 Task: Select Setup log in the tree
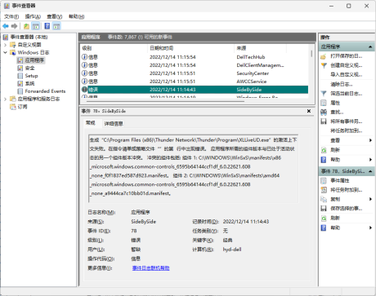[31, 76]
